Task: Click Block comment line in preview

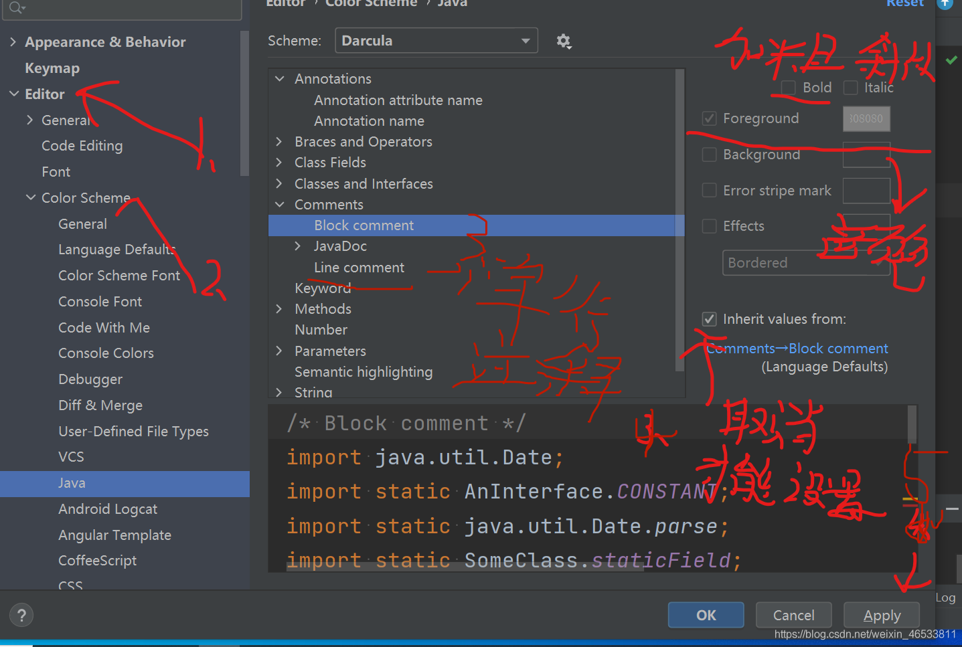Action: 406,423
